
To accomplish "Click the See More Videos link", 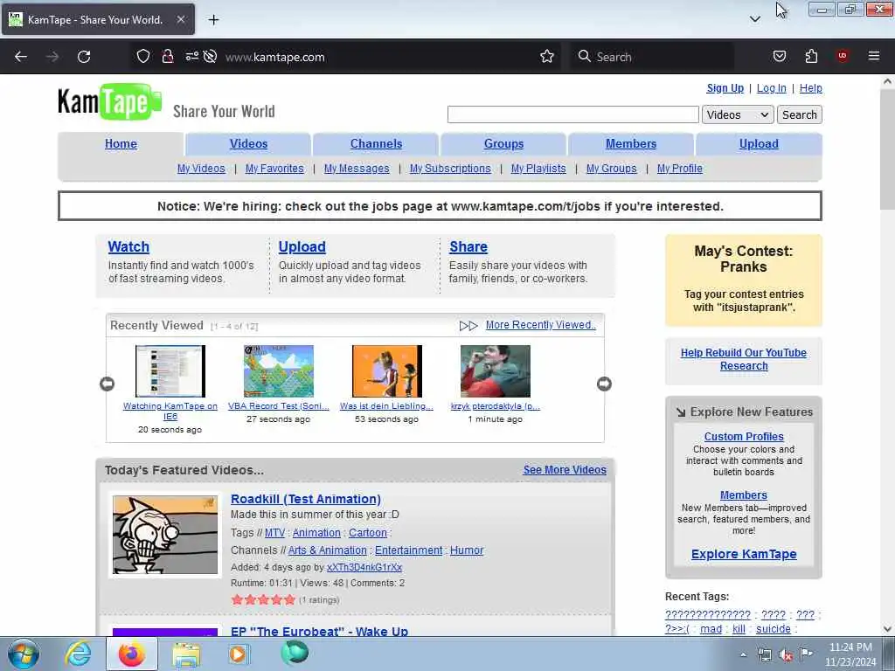I will (x=565, y=469).
